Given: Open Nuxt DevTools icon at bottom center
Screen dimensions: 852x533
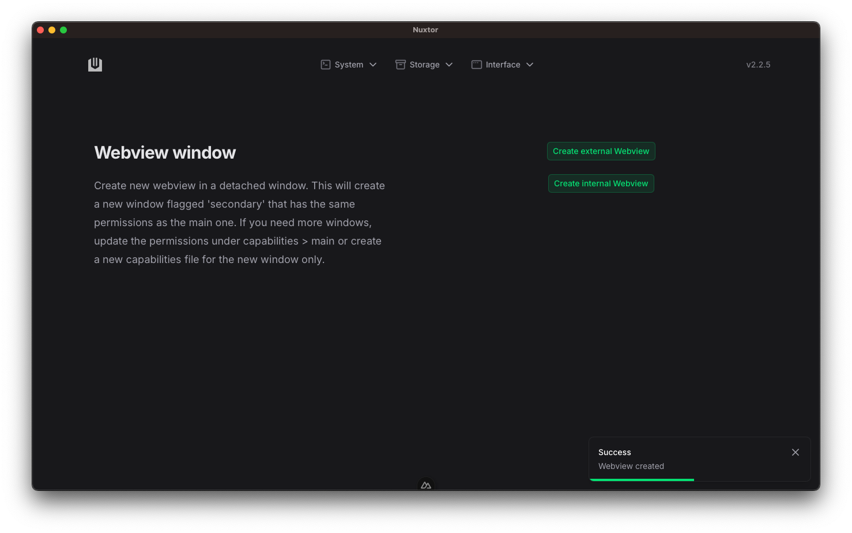Looking at the screenshot, I should (x=426, y=485).
